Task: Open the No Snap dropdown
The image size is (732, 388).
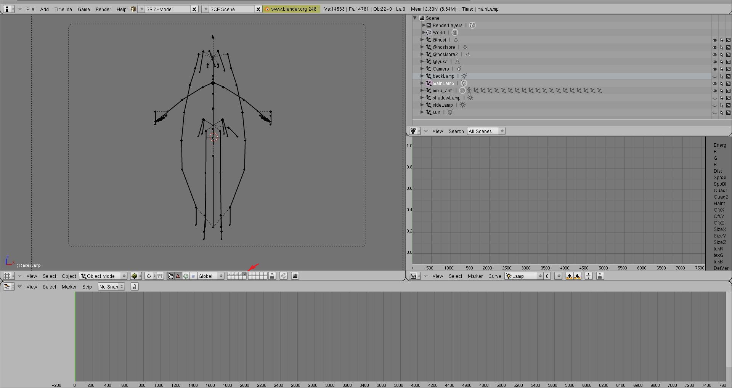Action: 111,287
